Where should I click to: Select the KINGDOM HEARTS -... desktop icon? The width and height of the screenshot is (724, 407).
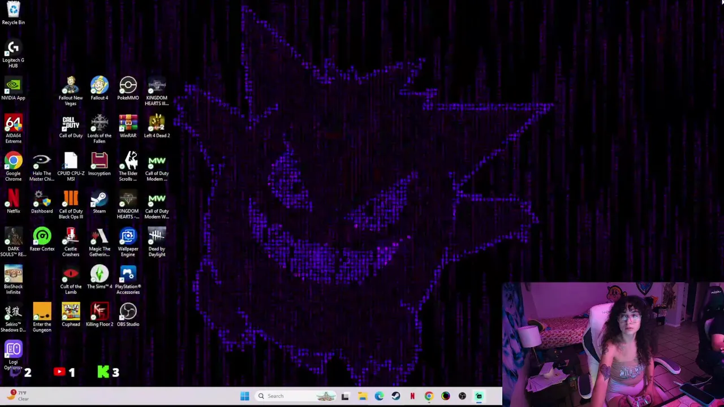[128, 205]
